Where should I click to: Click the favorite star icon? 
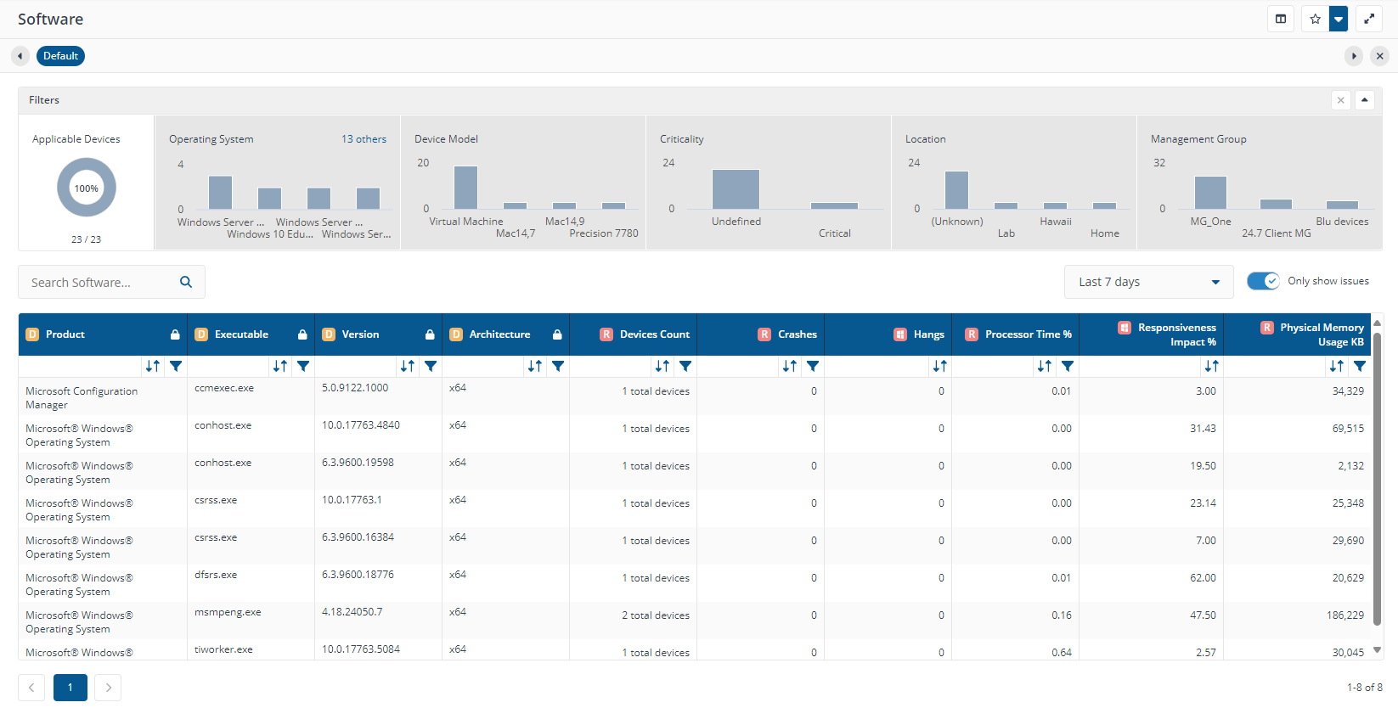1315,19
